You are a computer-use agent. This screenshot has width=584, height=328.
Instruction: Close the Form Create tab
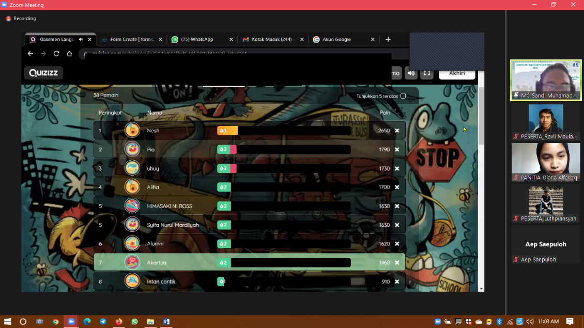161,39
